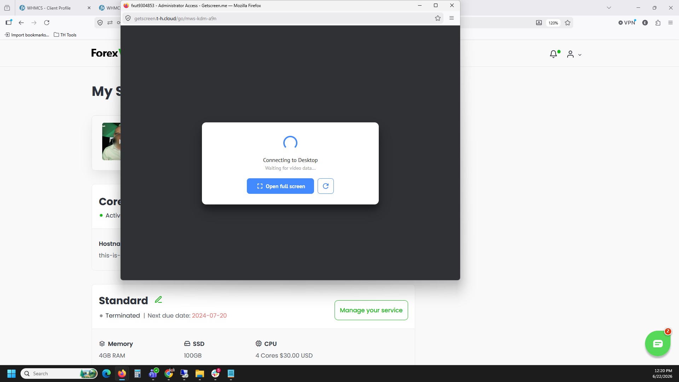
Task: Click the 2024-07-20 due date text
Action: (x=209, y=316)
